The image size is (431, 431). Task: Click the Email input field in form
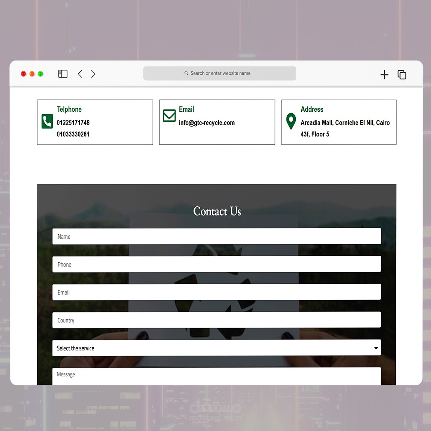(217, 292)
